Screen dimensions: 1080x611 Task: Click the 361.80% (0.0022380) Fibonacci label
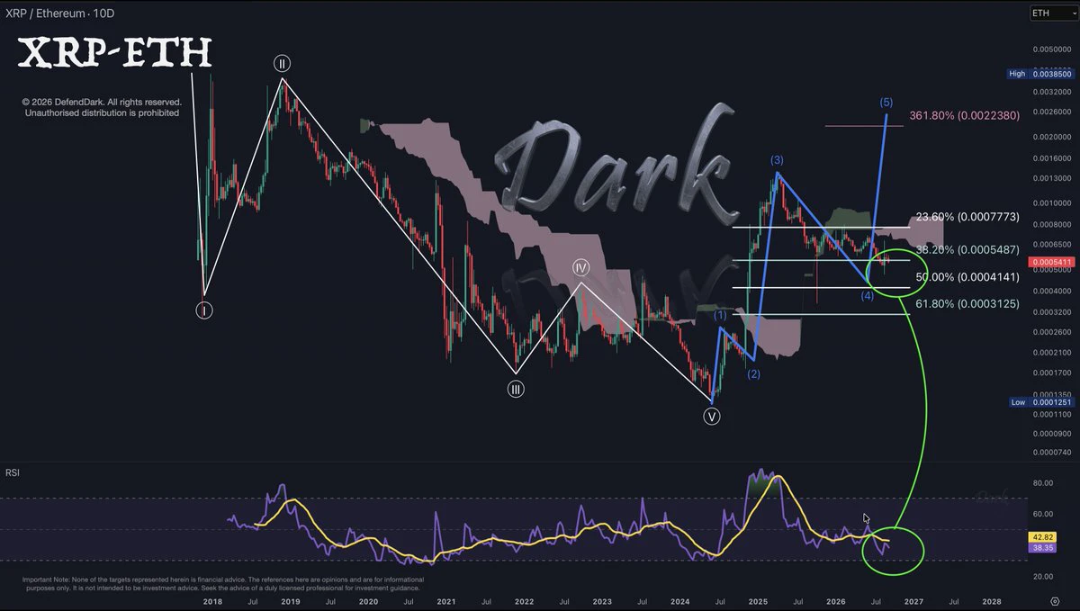click(x=964, y=115)
